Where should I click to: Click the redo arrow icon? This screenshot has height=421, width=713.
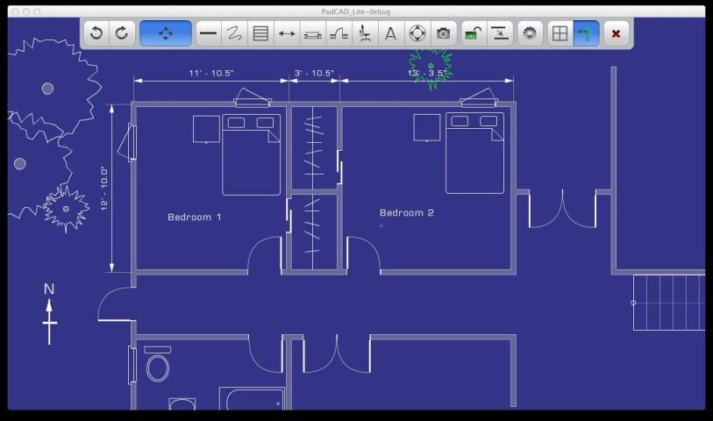pyautogui.click(x=122, y=33)
